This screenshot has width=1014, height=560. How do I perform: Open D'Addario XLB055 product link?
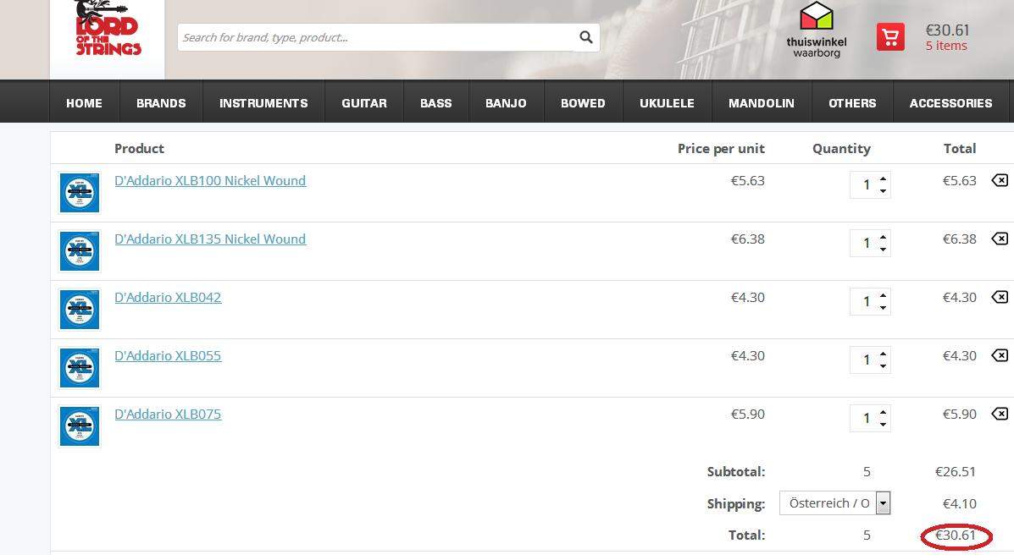[168, 356]
